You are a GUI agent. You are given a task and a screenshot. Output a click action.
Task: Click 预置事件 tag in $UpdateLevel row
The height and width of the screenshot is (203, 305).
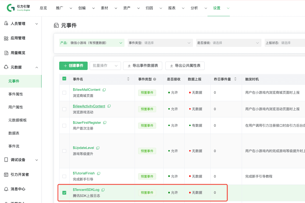147,151
